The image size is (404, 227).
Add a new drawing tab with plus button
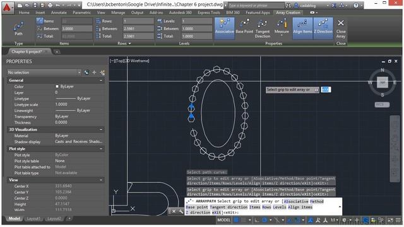tap(57, 52)
